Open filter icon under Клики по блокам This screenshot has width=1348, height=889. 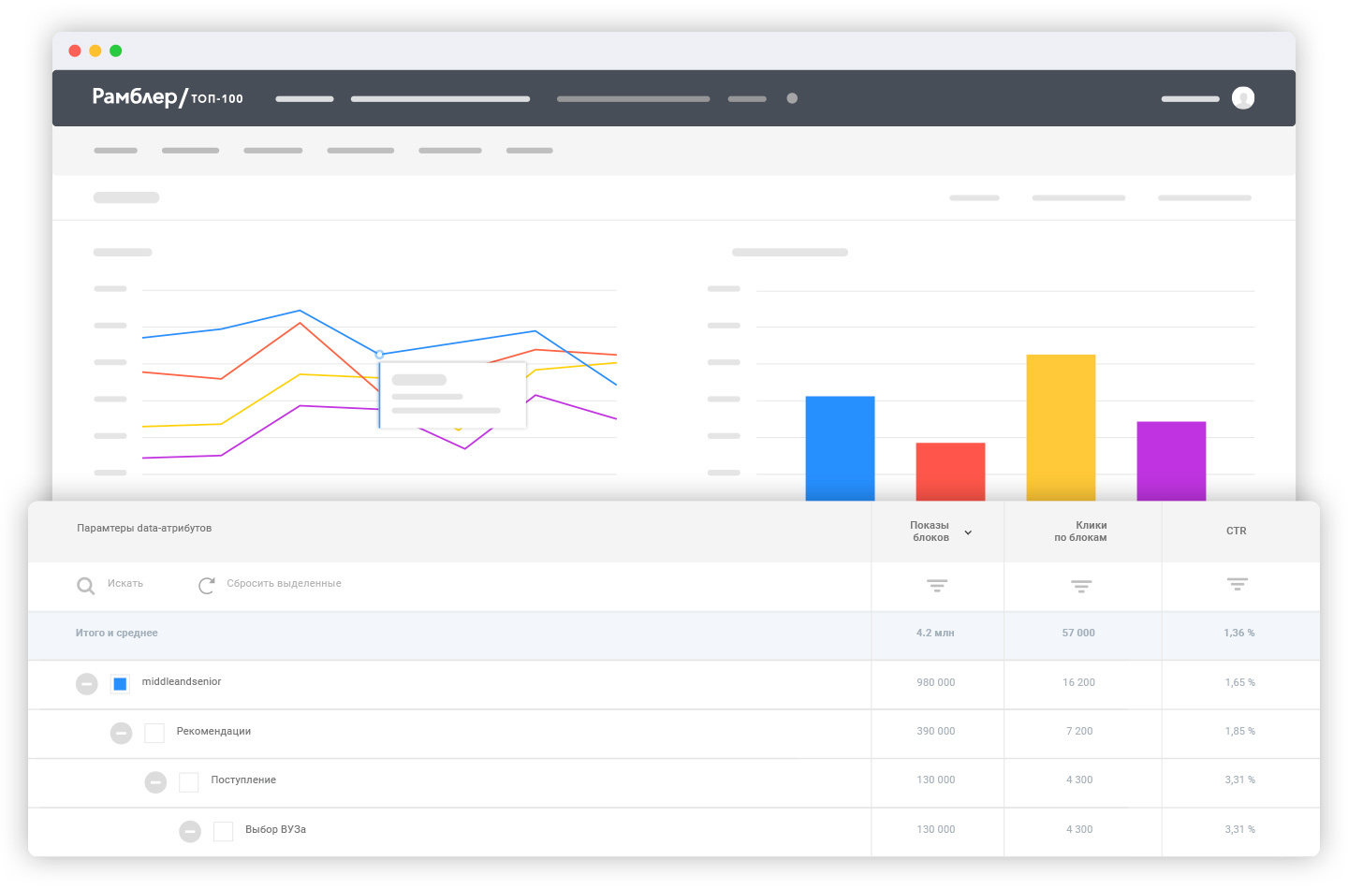point(1081,586)
